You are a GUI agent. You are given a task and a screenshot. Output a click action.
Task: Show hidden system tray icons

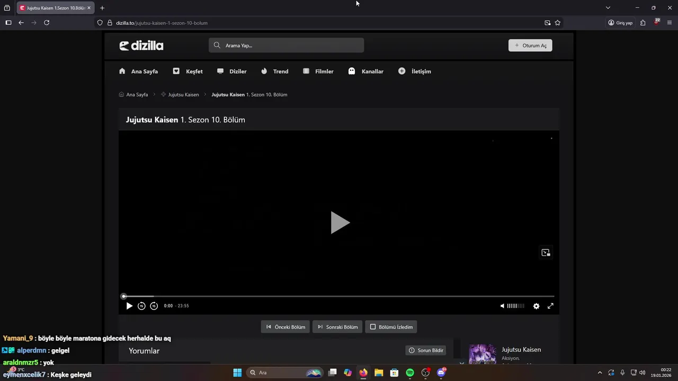click(600, 373)
